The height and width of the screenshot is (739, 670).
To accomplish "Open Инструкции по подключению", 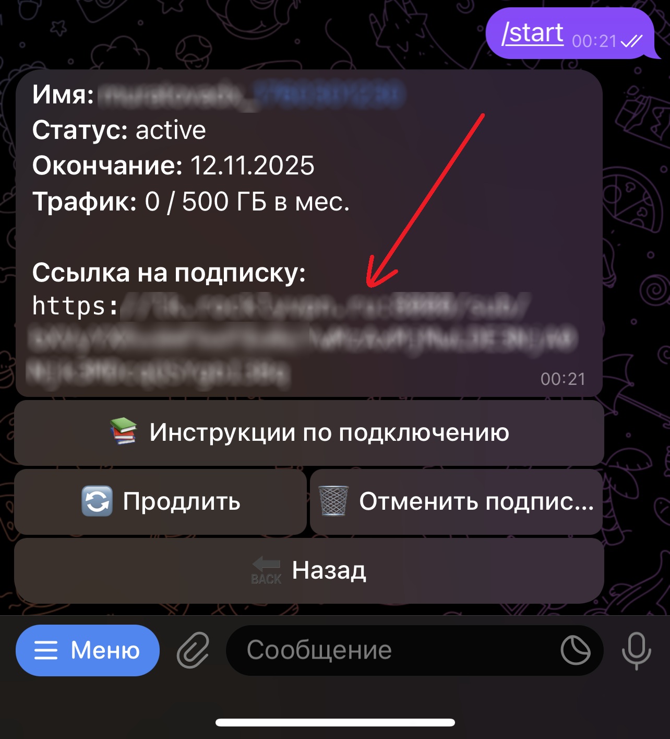I will click(x=309, y=433).
